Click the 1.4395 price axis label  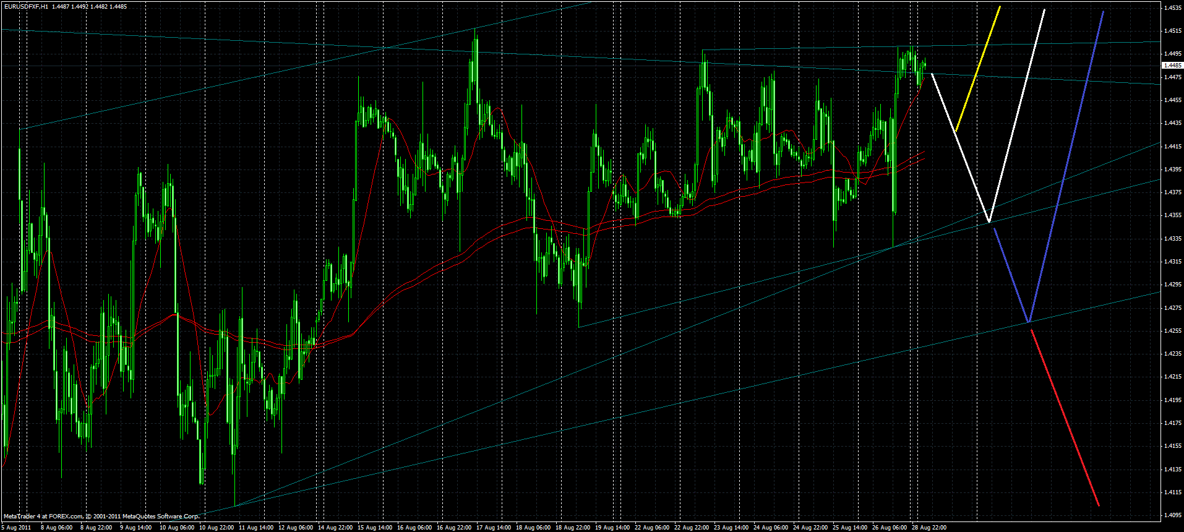click(x=1172, y=169)
